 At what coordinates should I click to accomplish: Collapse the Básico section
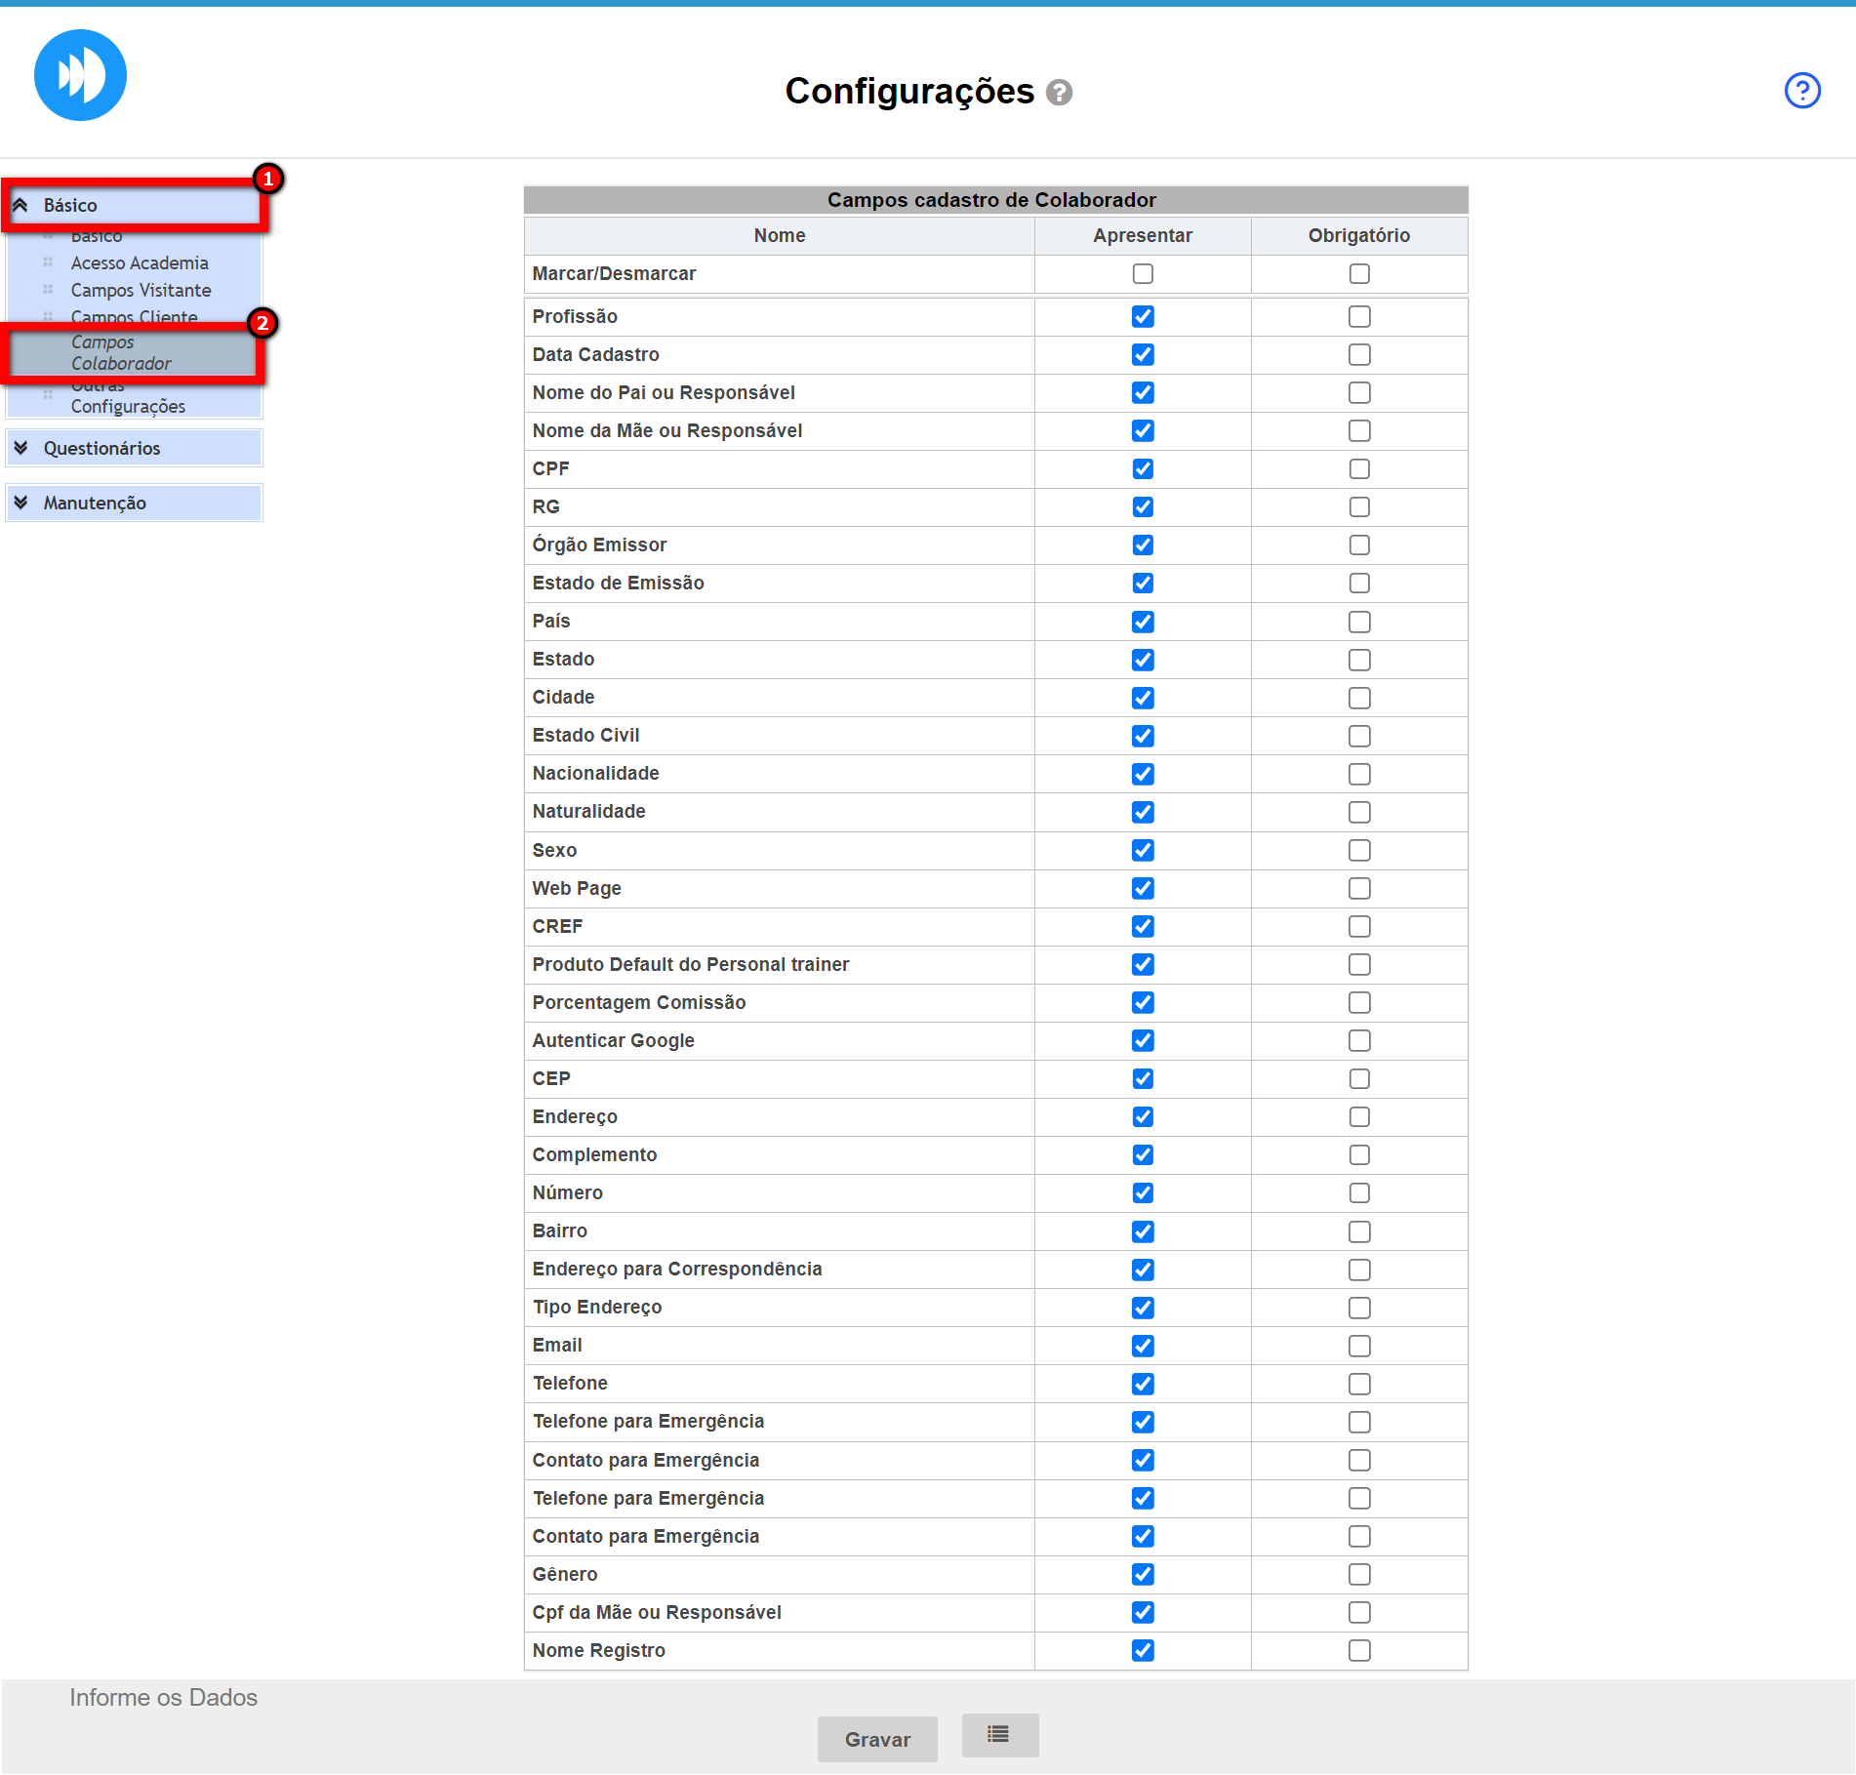(70, 206)
